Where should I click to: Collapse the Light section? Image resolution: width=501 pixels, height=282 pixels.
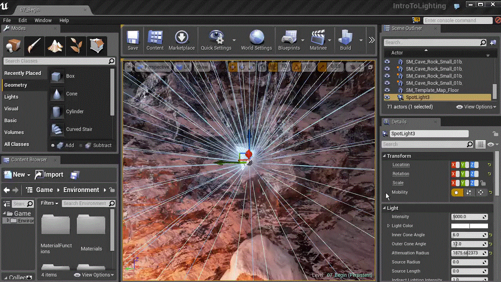pyautogui.click(x=384, y=208)
